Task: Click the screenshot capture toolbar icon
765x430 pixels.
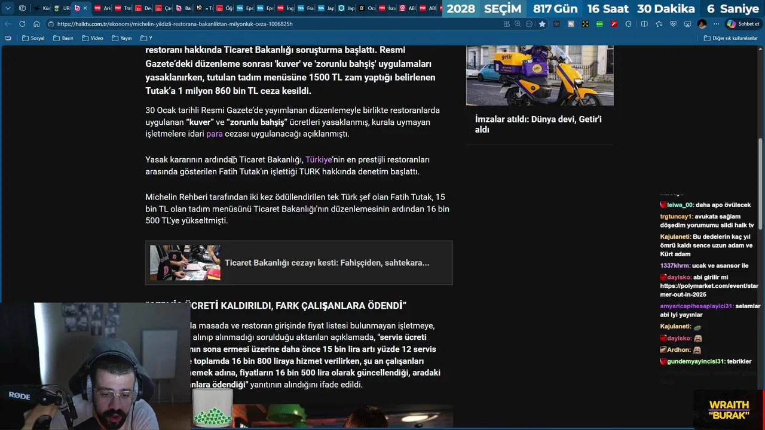Action: pyautogui.click(x=687, y=24)
